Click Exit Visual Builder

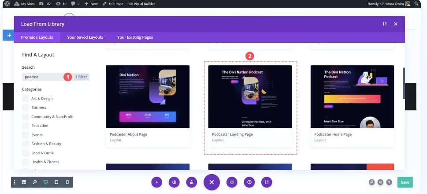(141, 4)
